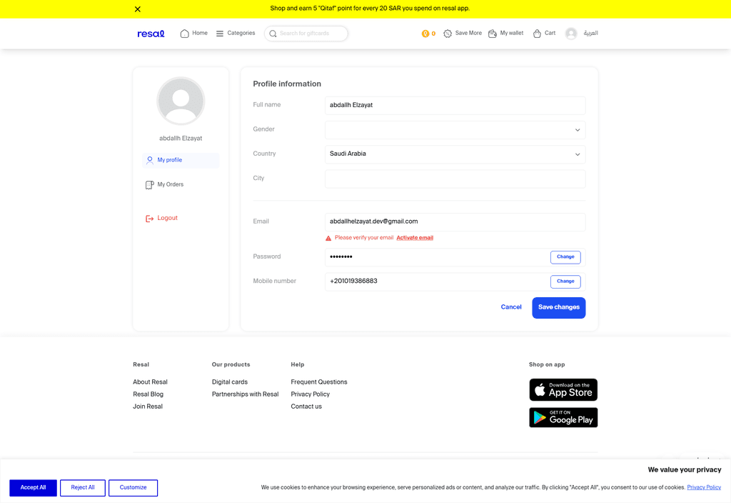Click the Email input field
The height and width of the screenshot is (503, 731).
point(455,221)
